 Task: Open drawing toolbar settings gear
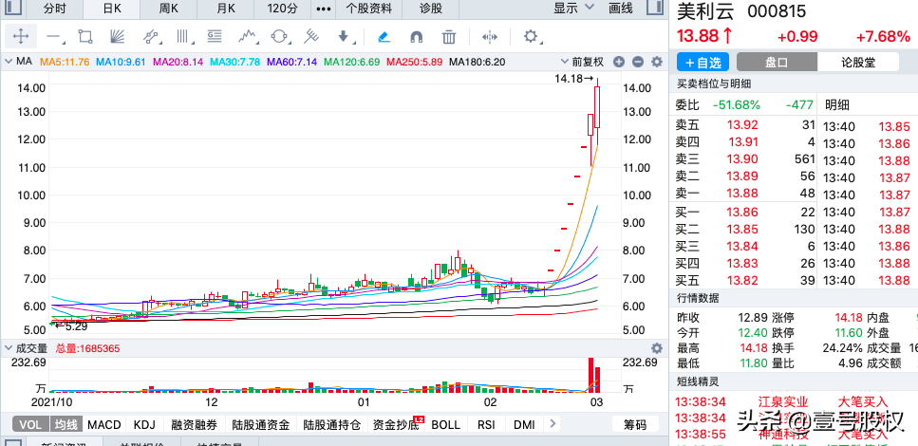531,37
